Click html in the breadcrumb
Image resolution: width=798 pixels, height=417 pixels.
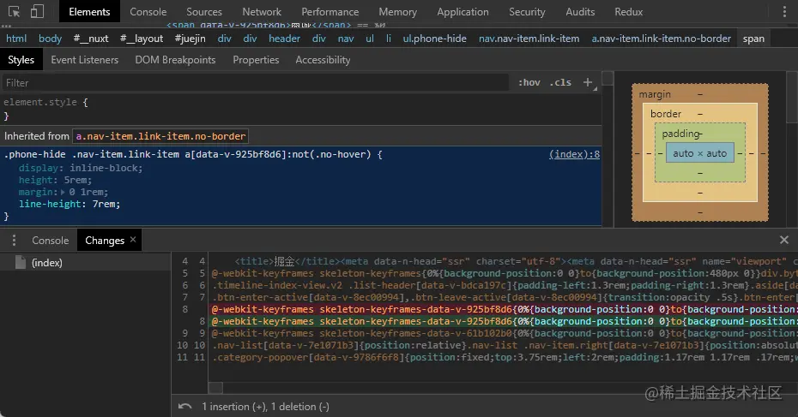point(16,39)
